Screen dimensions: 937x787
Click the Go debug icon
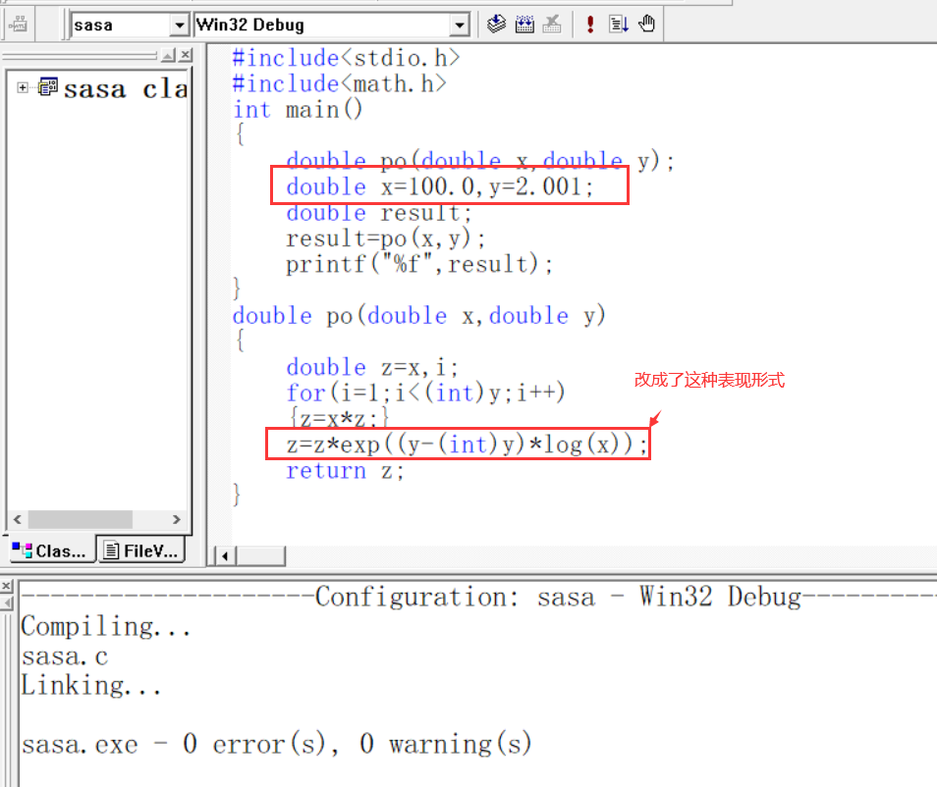tap(618, 24)
